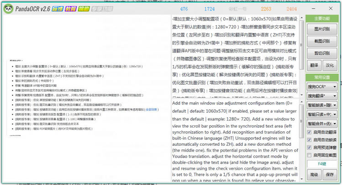Open the 高级 advanced settings button
The image size is (342, 185).
point(314,175)
